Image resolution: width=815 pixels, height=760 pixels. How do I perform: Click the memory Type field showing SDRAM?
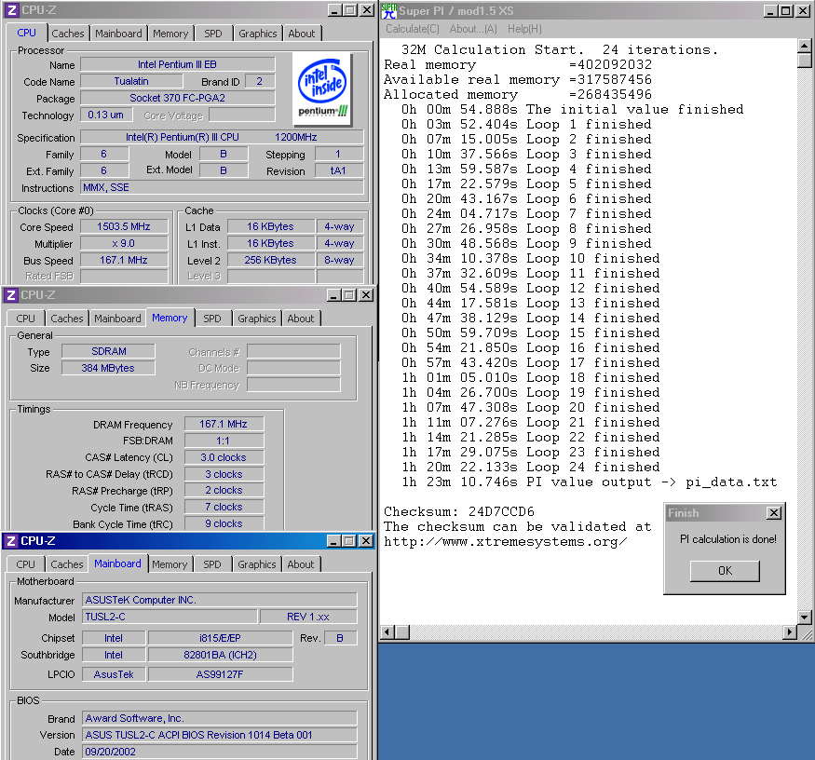[x=108, y=351]
